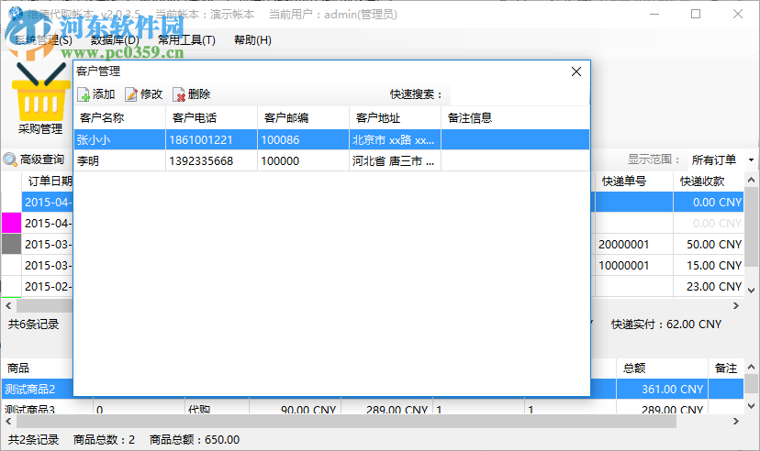Screen dimensions: 760x451
Task: Sort by 客户名称 column header
Action: [x=119, y=117]
